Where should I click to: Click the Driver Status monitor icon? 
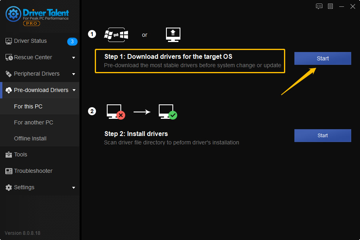[x=9, y=41]
